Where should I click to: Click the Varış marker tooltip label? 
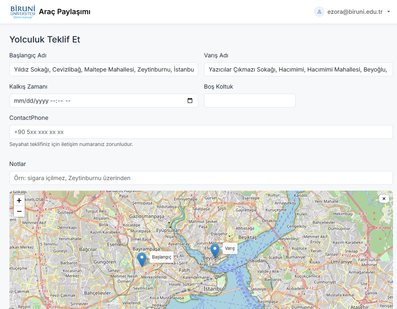coord(230,248)
